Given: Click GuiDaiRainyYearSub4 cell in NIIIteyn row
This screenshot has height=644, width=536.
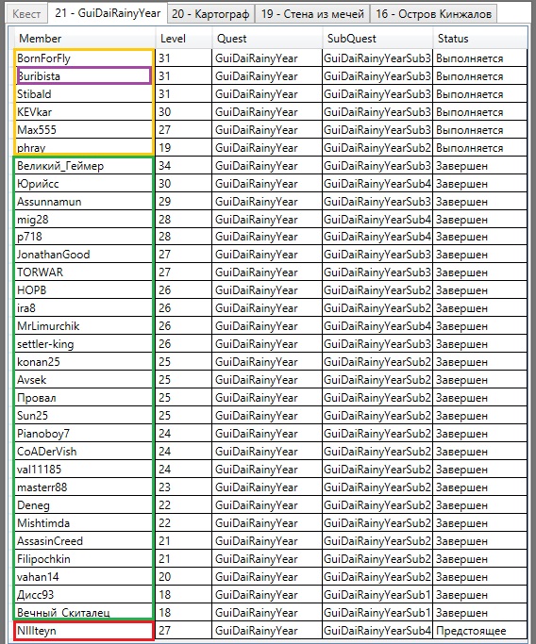Looking at the screenshot, I should click(377, 631).
